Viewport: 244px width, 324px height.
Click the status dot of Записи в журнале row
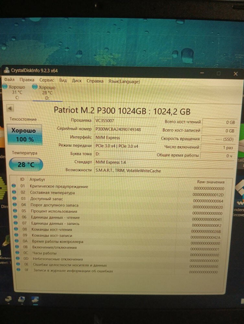[18, 270]
